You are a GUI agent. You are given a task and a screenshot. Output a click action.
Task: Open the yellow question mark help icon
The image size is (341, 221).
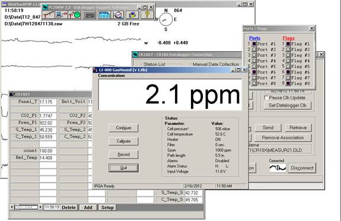click(147, 15)
